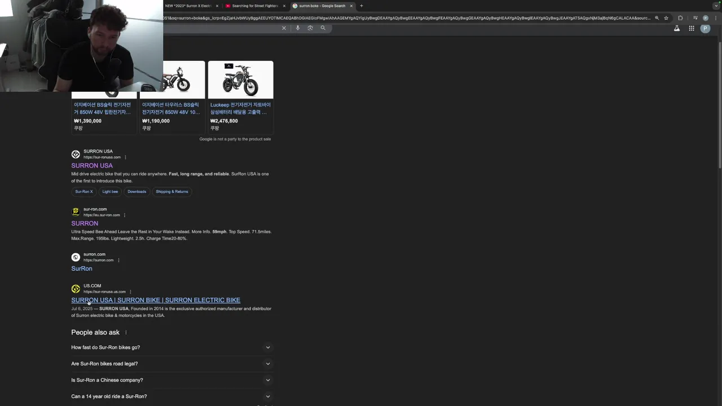Screen dimensions: 722x406
Task: Open more options for sur-ronusa.us.com result
Action: (130, 292)
